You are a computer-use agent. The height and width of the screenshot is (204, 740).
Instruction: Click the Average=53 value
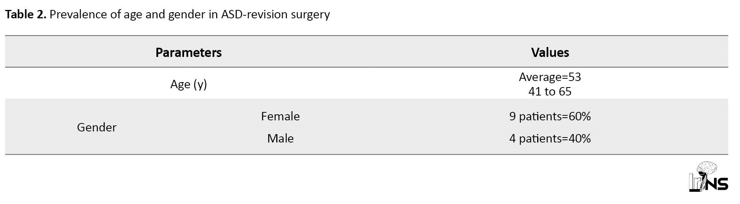tap(550, 77)
